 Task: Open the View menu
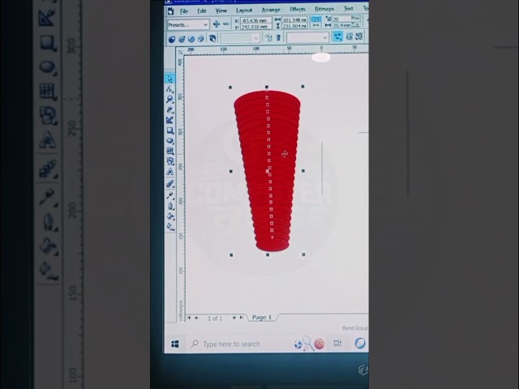pos(221,11)
